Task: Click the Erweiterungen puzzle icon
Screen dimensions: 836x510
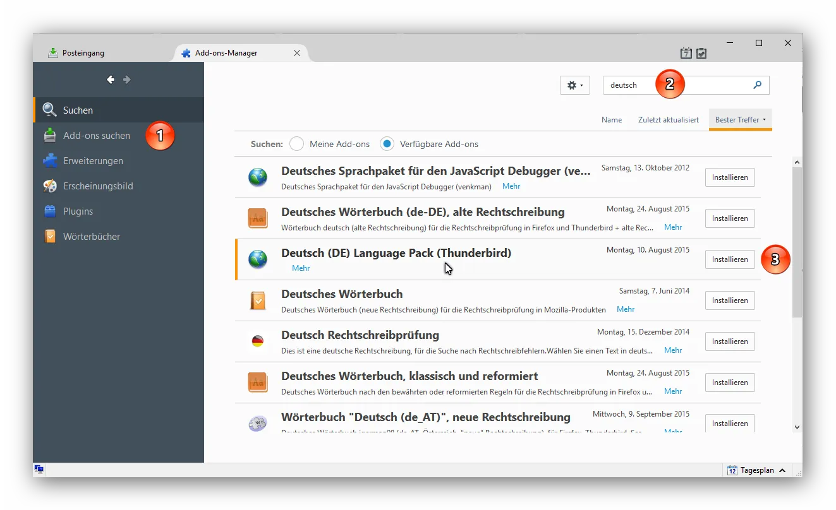Action: [x=49, y=160]
